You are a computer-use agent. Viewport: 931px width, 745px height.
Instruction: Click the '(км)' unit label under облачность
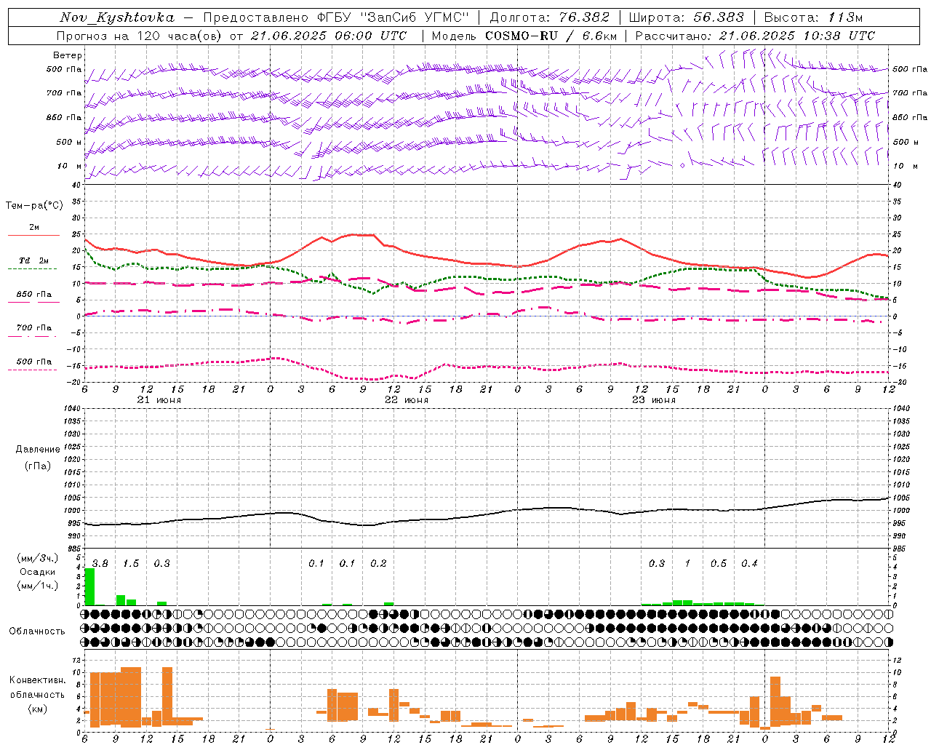pos(37,708)
